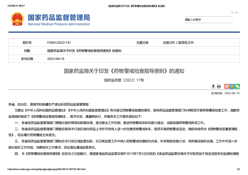Click the main article heading

[x=124, y=71]
